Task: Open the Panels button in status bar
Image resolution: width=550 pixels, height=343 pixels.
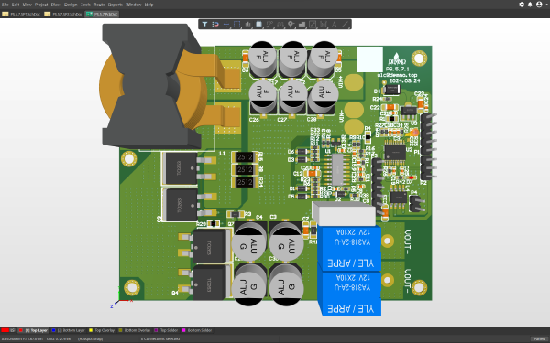Action: pos(540,338)
